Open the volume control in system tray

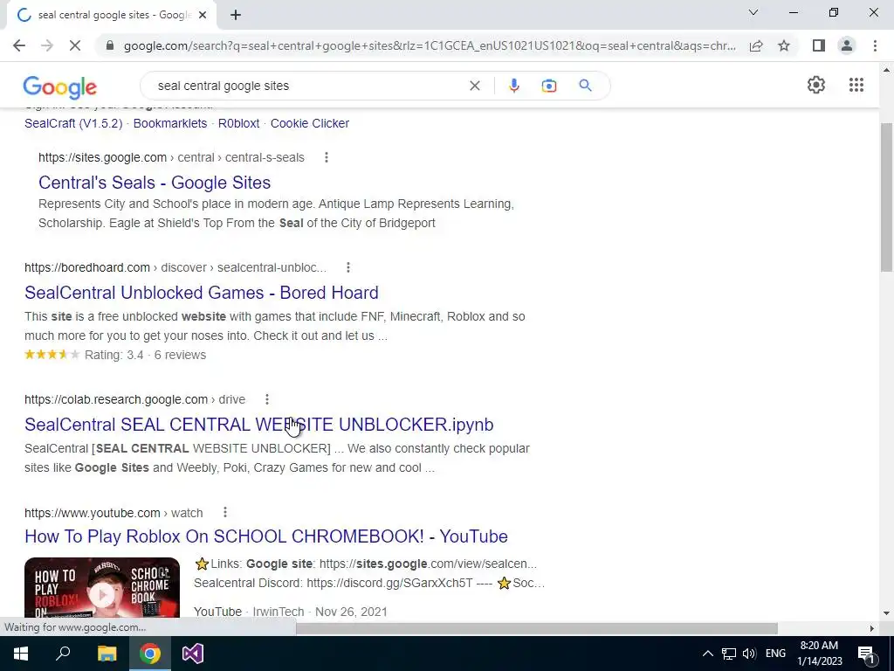pos(749,654)
